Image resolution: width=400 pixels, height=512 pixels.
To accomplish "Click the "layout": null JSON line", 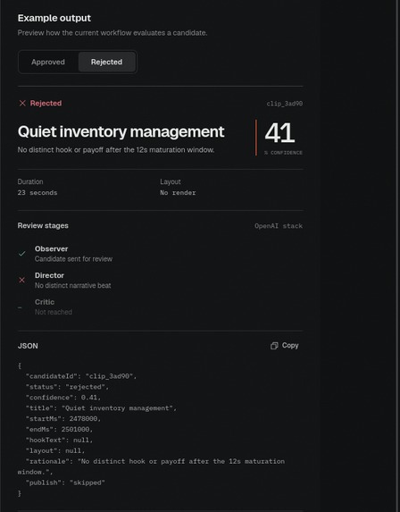I will (55, 450).
